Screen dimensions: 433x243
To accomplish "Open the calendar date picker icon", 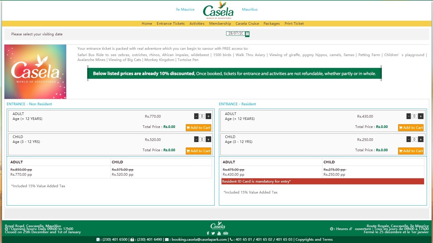I will click(247, 34).
